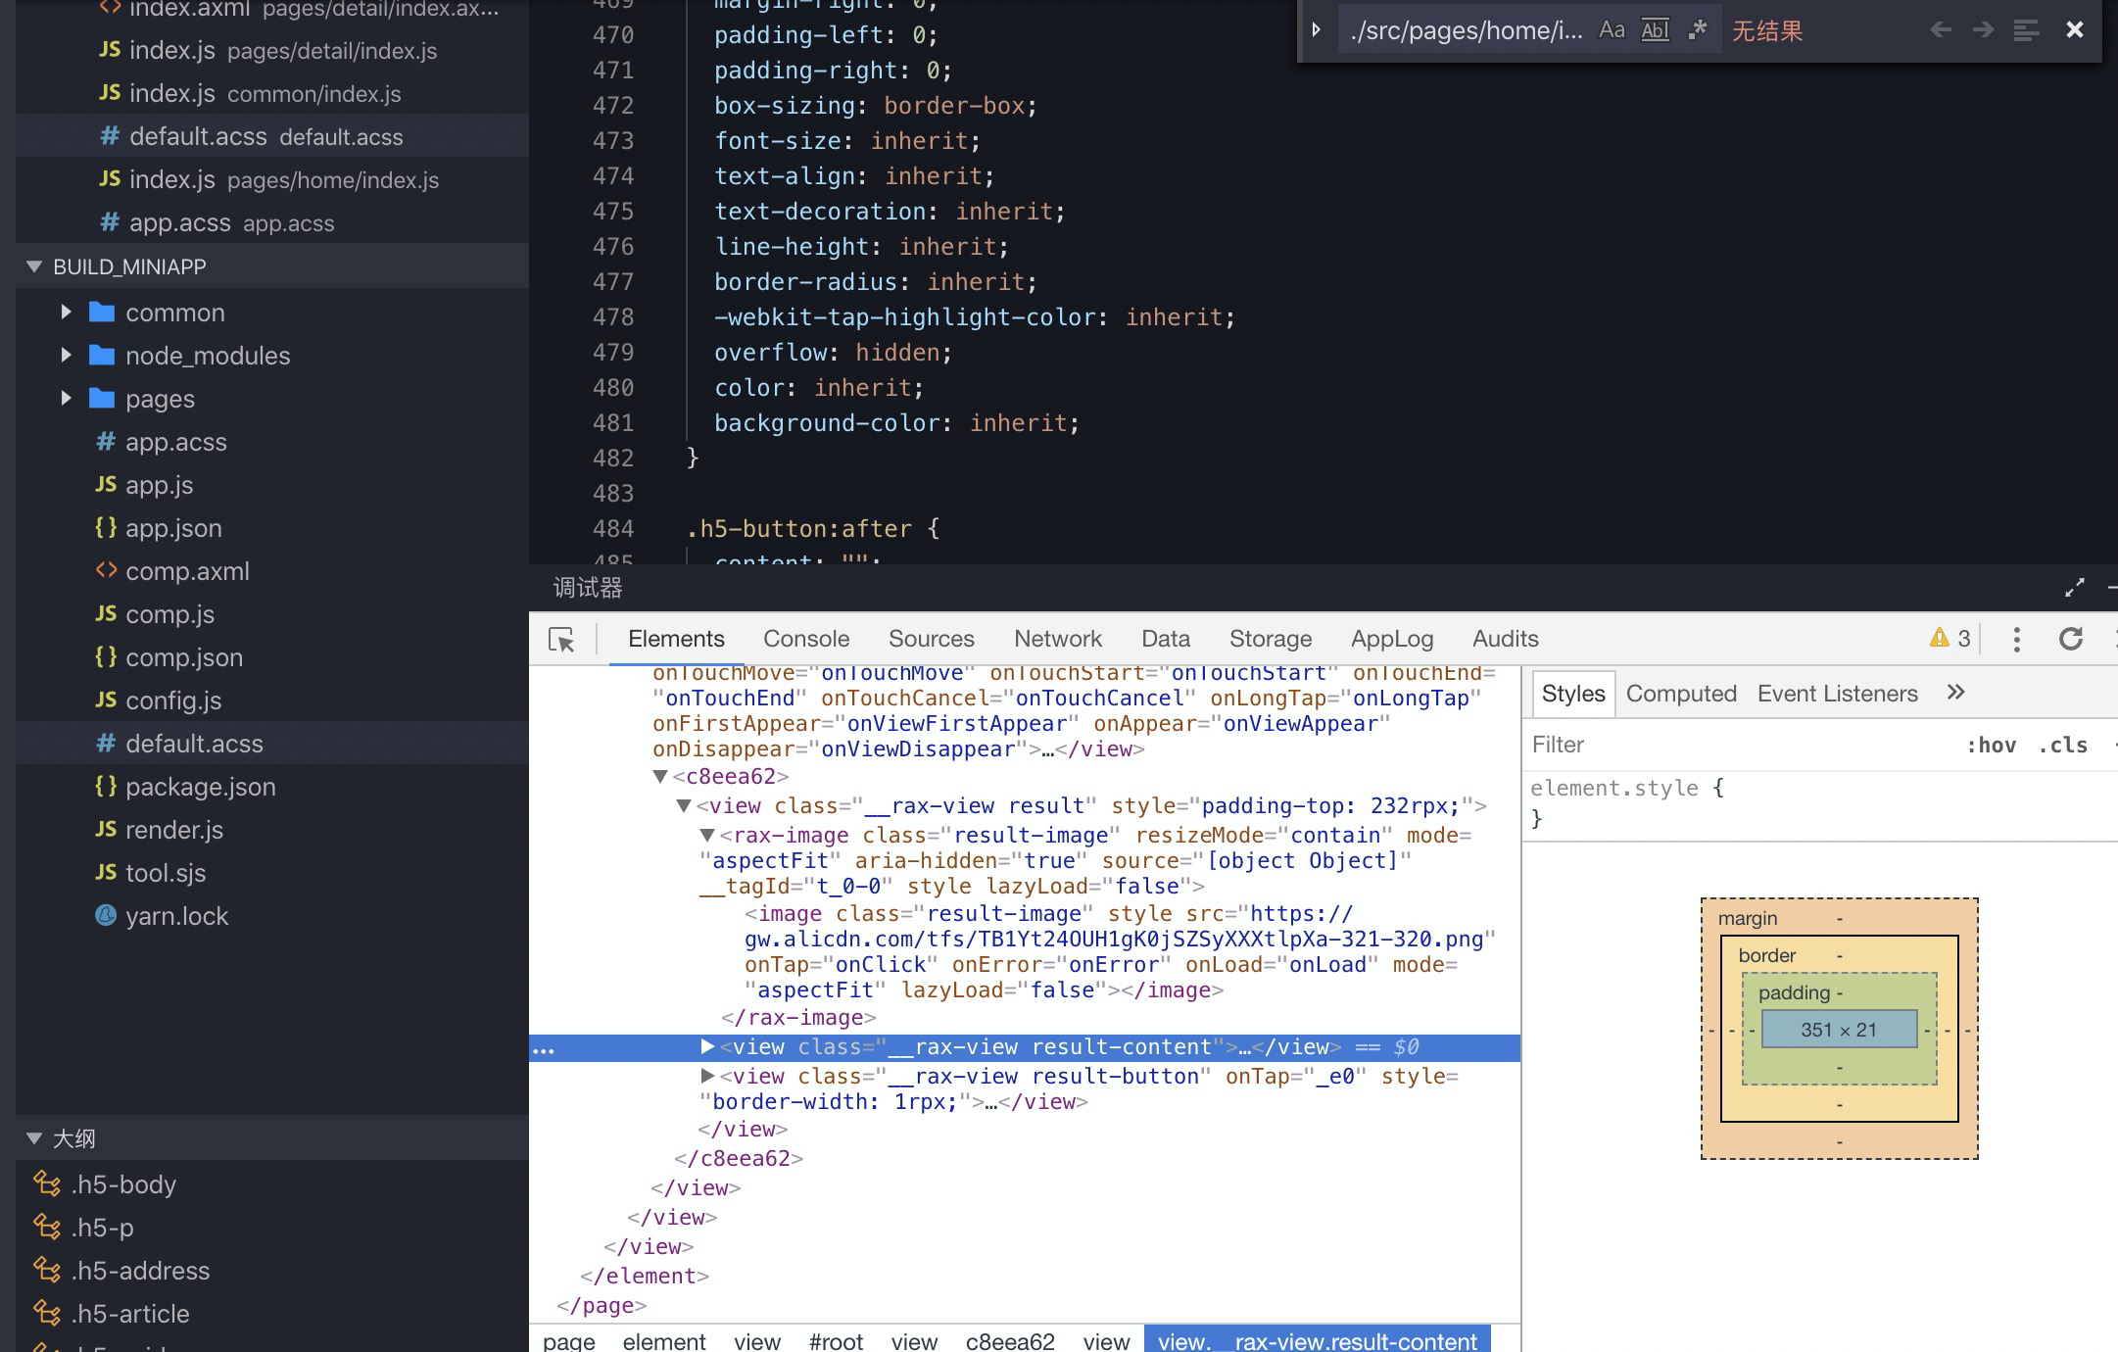Expand the result-content view node
2118x1352 pixels.
click(x=707, y=1046)
